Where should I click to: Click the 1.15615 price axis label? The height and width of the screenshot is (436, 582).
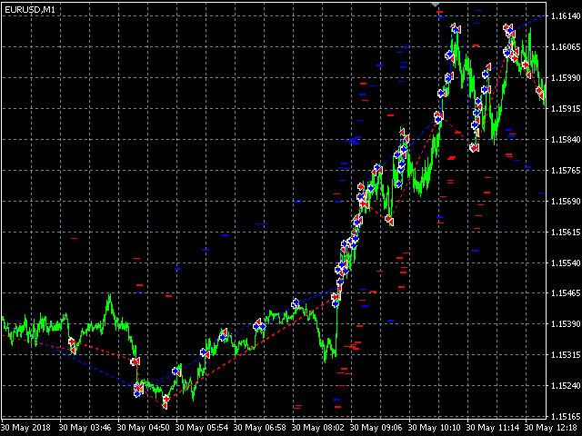(566, 232)
